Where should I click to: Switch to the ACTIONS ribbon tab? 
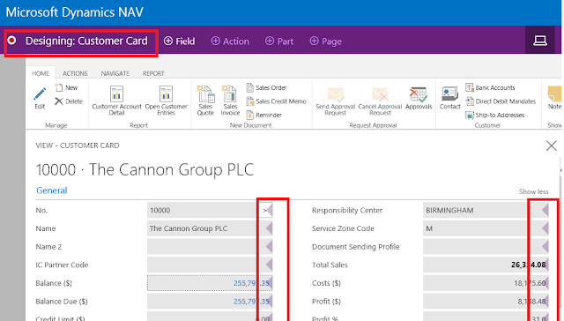[x=75, y=73]
